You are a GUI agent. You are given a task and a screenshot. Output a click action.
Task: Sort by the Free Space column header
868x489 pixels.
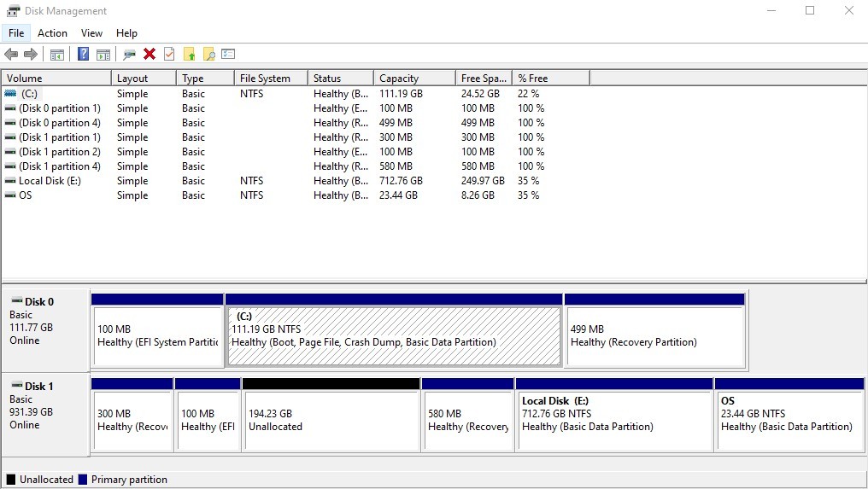[484, 78]
